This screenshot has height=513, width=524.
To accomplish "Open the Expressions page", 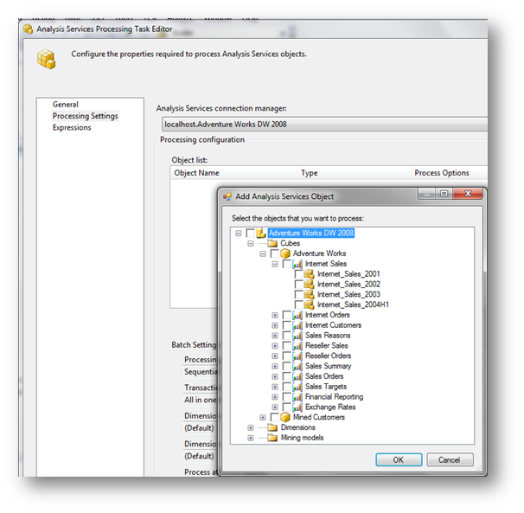I will point(72,128).
